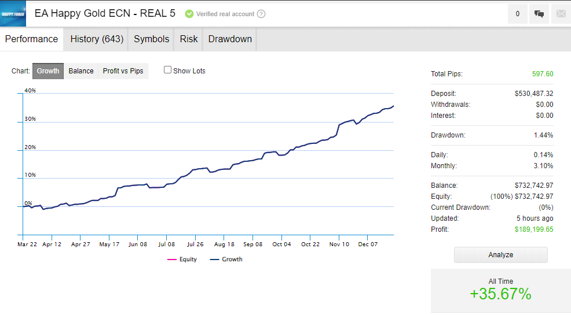571x315 pixels.
Task: Open the verified account help question icon
Action: click(x=261, y=14)
